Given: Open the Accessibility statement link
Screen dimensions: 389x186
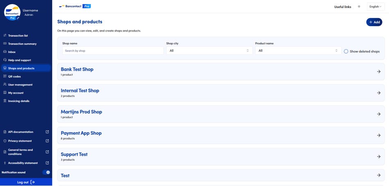Looking at the screenshot, I should pyautogui.click(x=23, y=163).
